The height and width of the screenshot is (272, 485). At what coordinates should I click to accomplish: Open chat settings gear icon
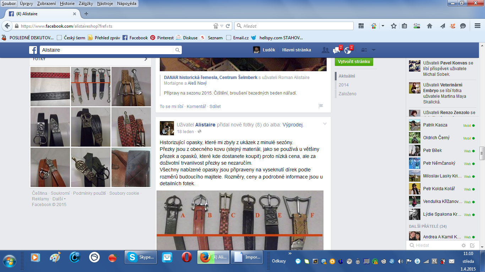tap(464, 245)
